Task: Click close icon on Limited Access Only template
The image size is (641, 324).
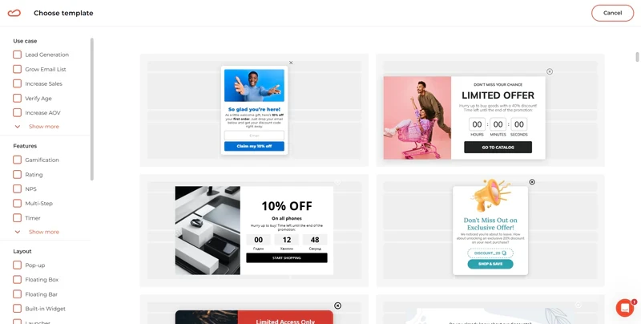Action: (x=337, y=306)
